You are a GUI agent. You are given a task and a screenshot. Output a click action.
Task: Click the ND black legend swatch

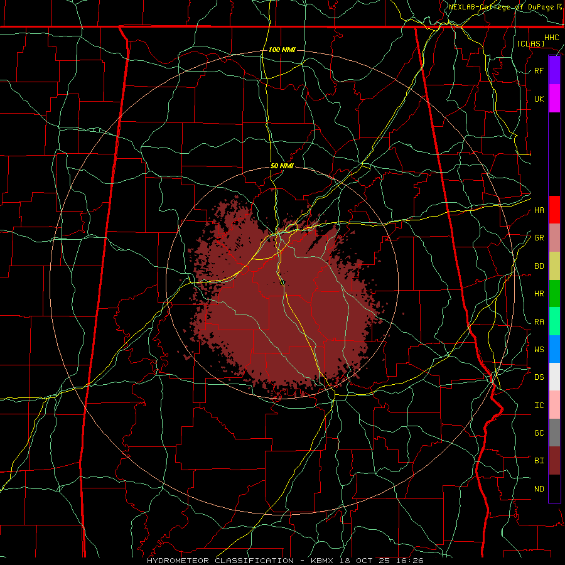(x=554, y=488)
